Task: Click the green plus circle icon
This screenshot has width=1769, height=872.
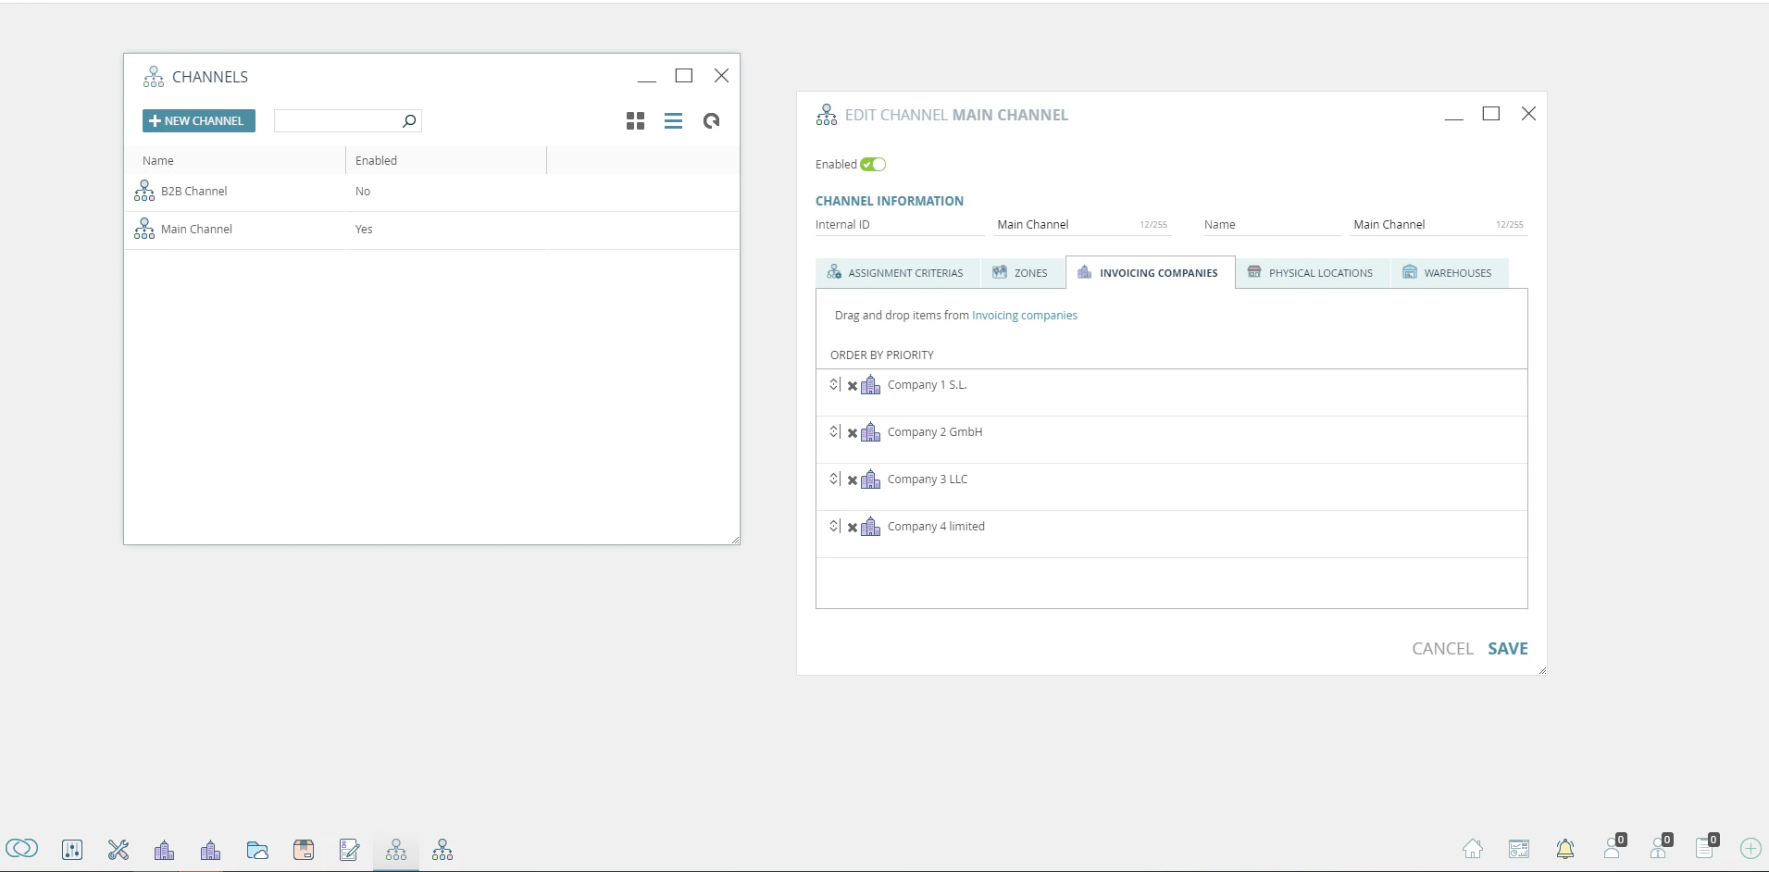Action: pyautogui.click(x=1750, y=849)
